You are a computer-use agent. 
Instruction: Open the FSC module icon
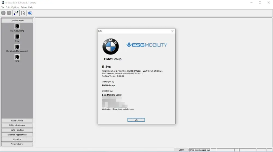coord(17,37)
